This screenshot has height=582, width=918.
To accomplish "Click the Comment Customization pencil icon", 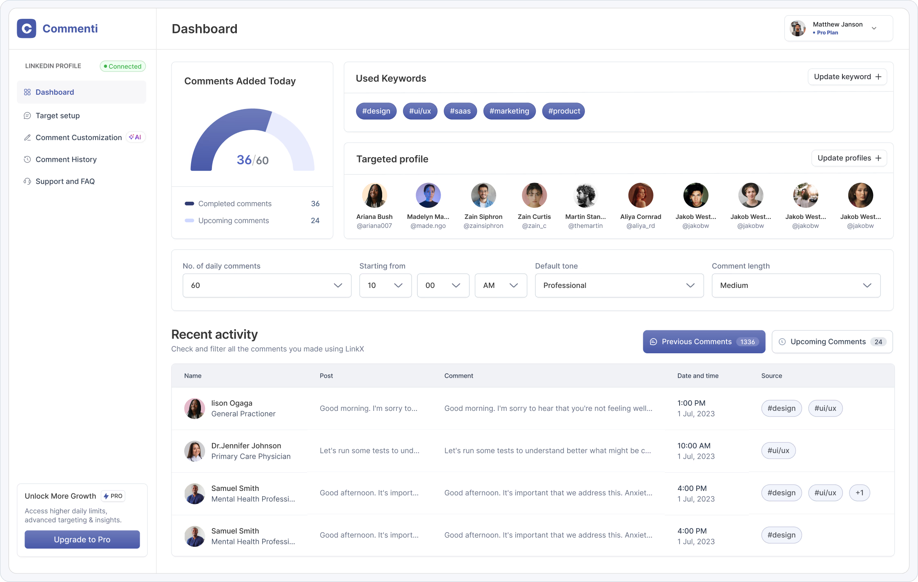I will (27, 138).
